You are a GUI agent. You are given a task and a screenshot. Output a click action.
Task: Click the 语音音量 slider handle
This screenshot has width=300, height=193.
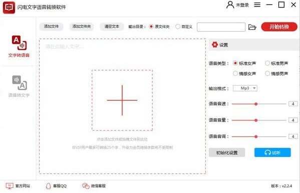[256, 120]
